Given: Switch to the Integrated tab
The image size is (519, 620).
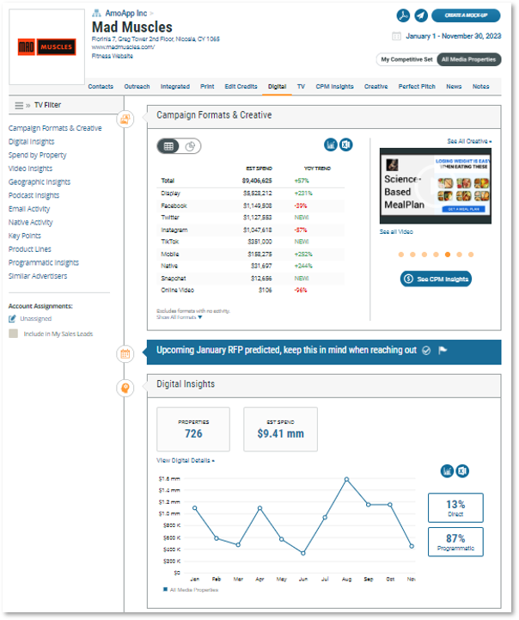Looking at the screenshot, I should tap(175, 87).
